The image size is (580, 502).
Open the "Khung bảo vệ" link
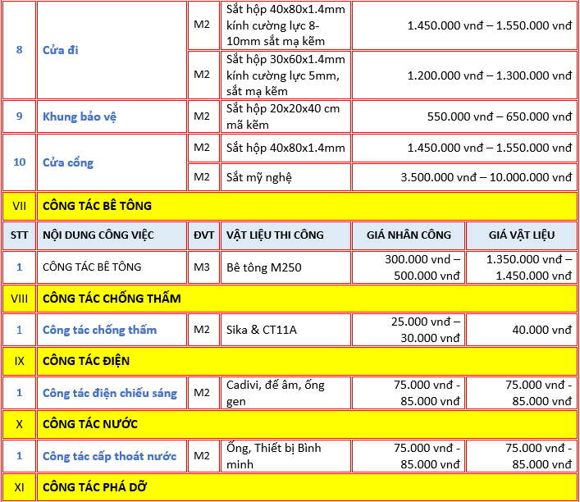pyautogui.click(x=80, y=116)
